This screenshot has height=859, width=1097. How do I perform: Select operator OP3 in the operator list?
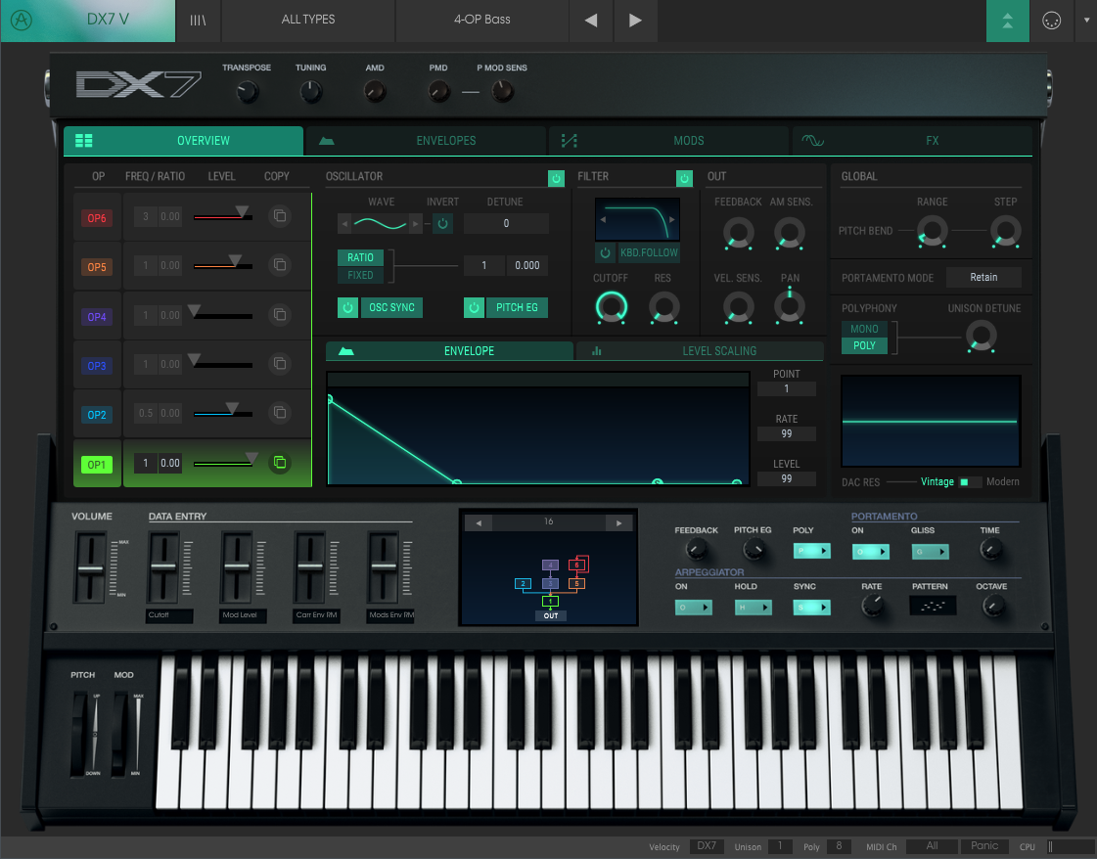point(96,364)
